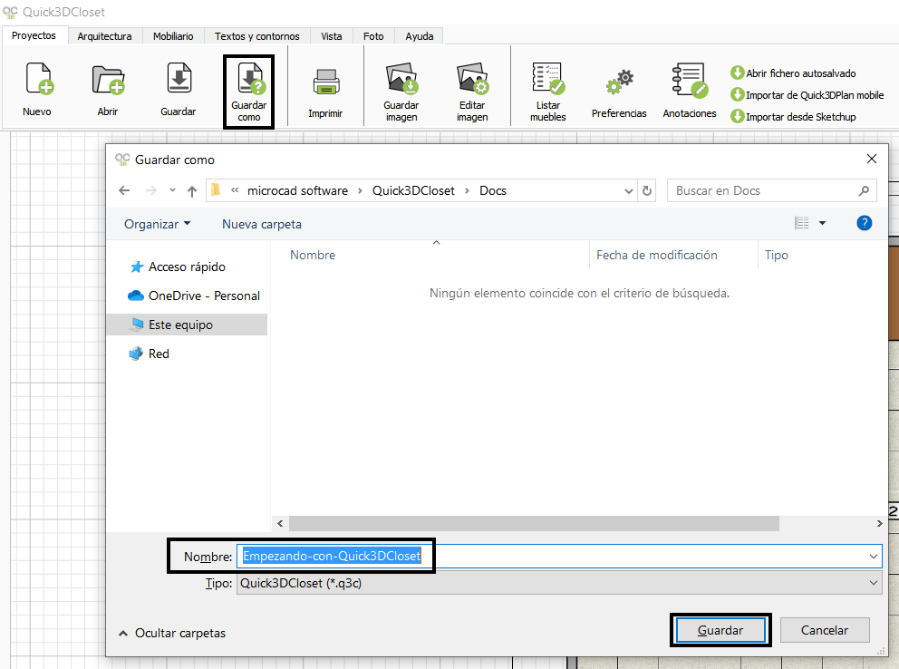899x669 pixels.
Task: Switch to the Mobiliario tab
Action: click(x=173, y=36)
